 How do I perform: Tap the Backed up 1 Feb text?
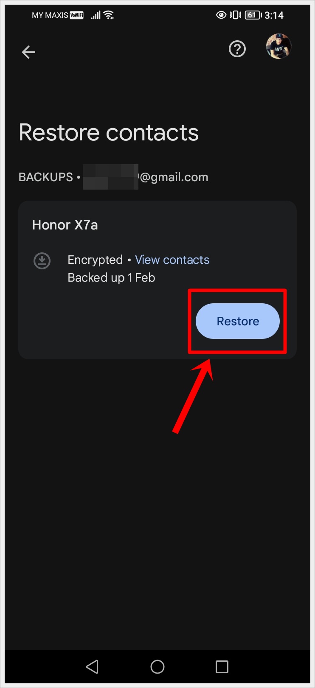tap(111, 277)
